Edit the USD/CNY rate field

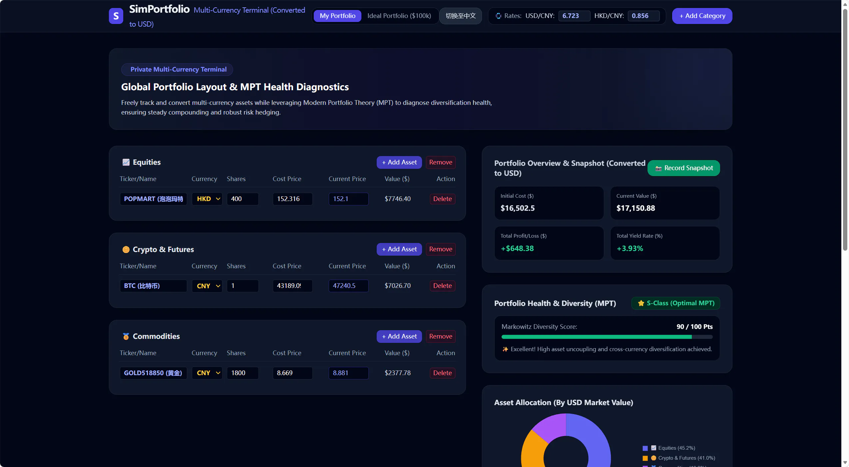point(574,16)
